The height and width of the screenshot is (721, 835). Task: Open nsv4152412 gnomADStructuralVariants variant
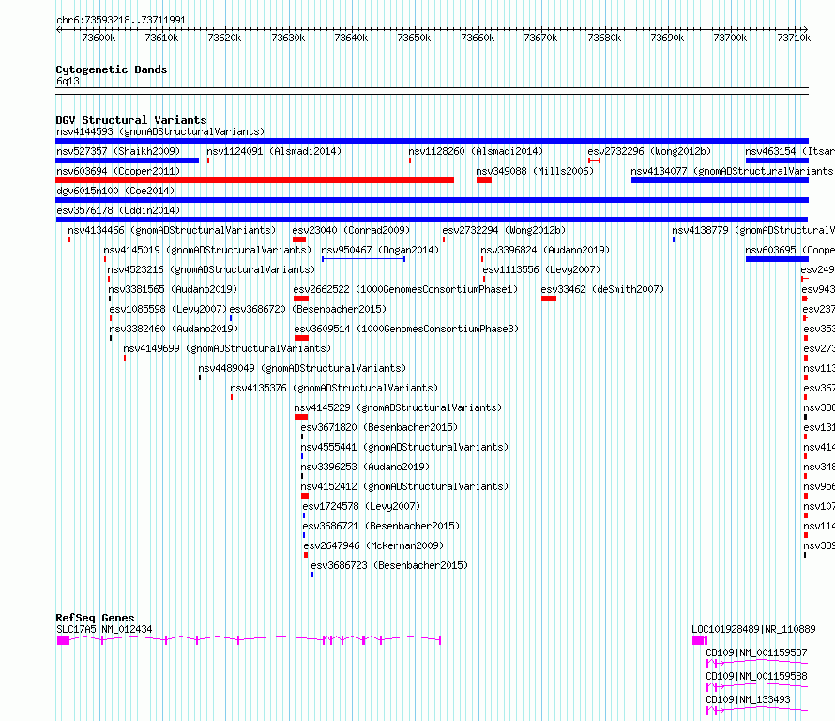tap(404, 486)
